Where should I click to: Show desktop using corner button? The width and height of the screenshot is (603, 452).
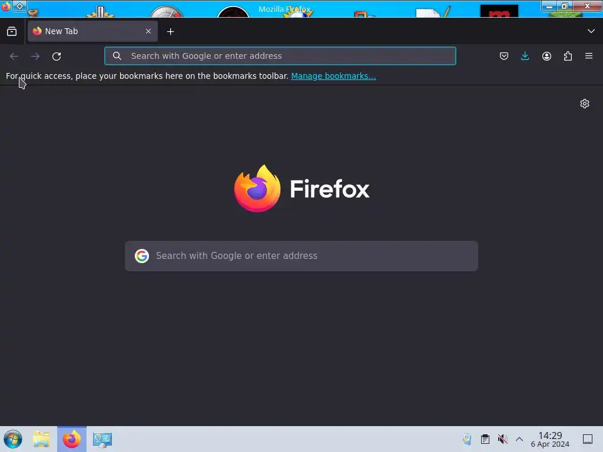(588, 439)
